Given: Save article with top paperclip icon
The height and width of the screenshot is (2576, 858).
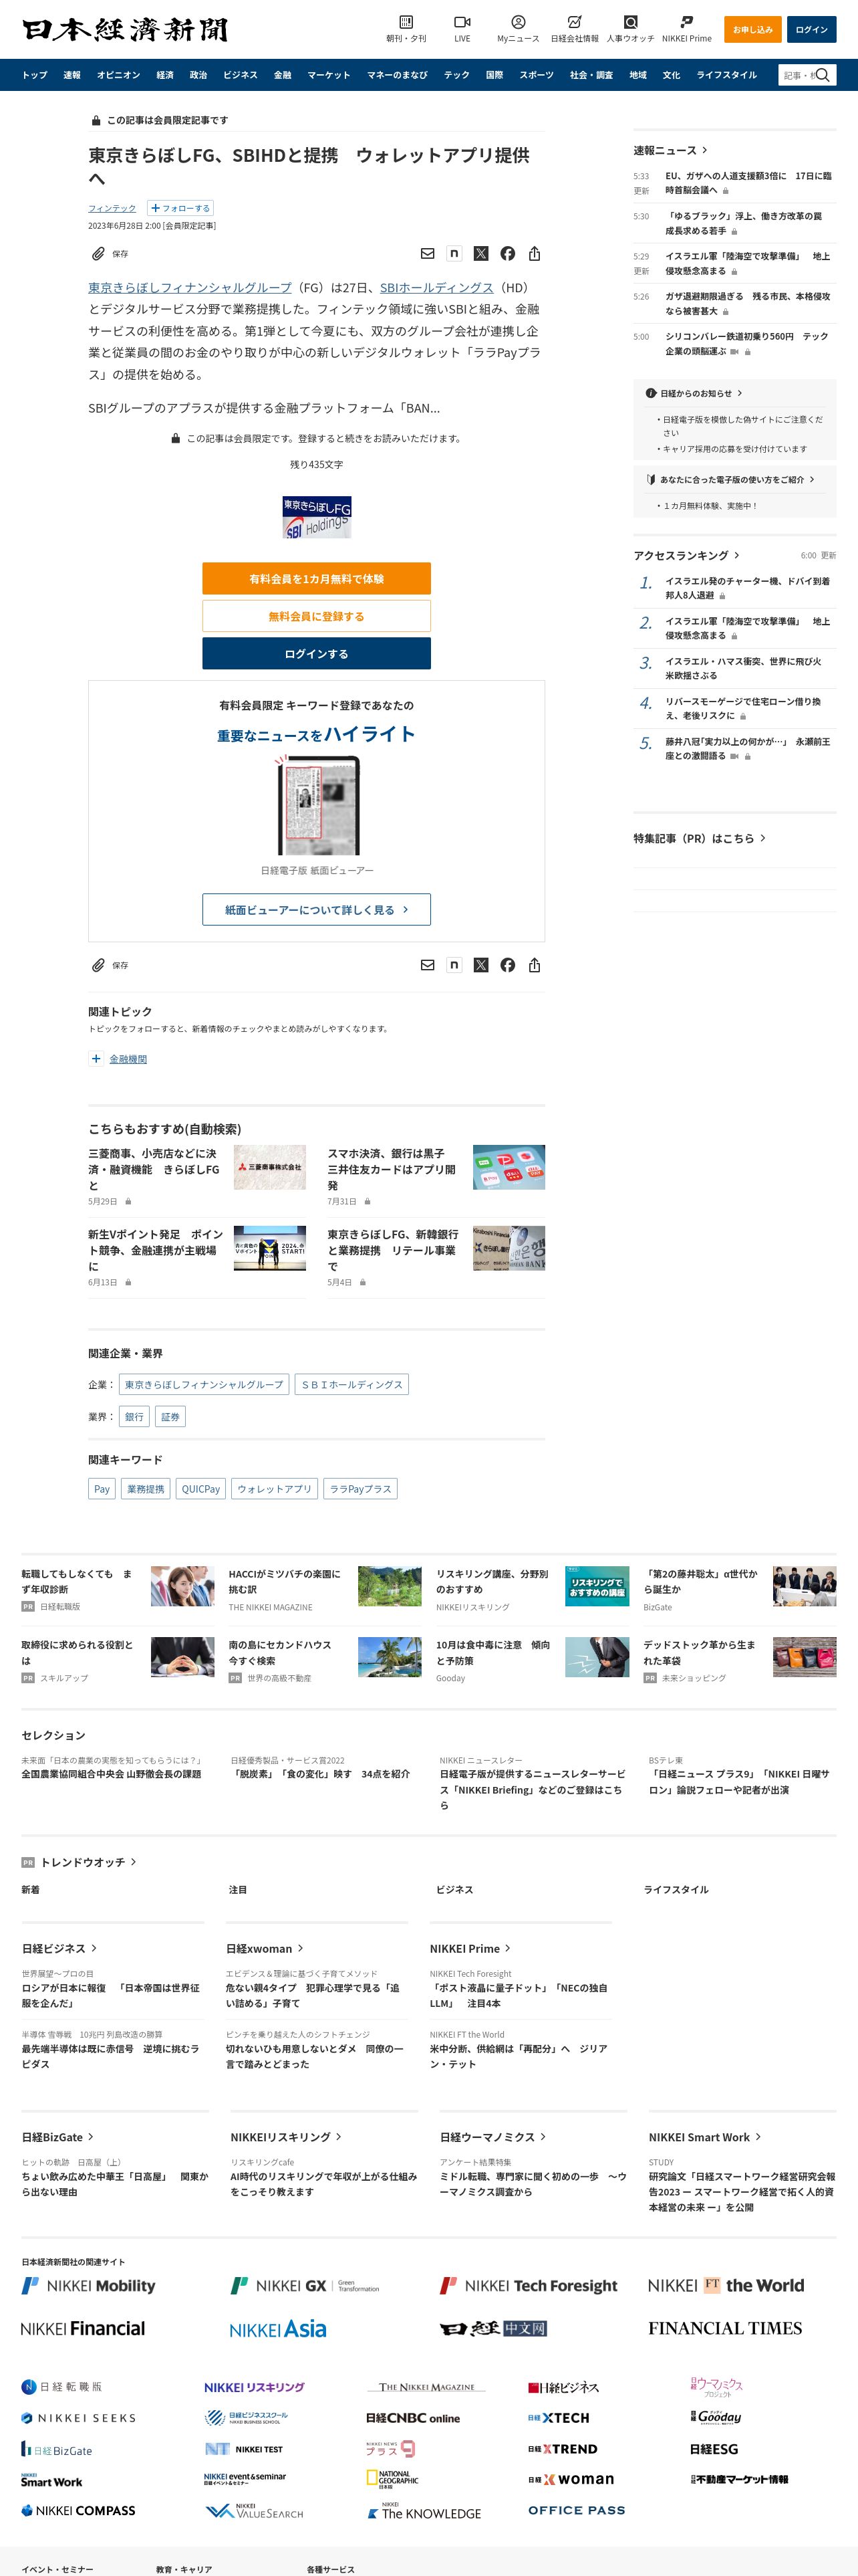Looking at the screenshot, I should click(98, 254).
